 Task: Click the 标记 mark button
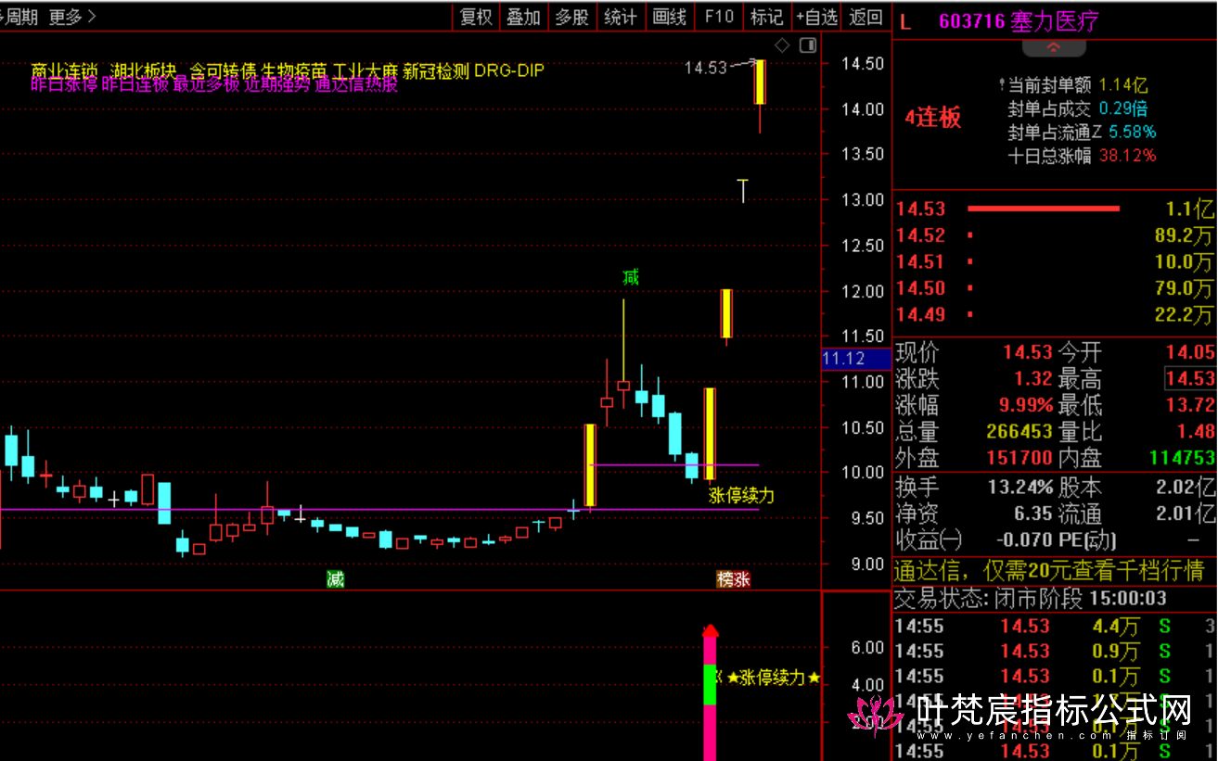click(x=766, y=17)
